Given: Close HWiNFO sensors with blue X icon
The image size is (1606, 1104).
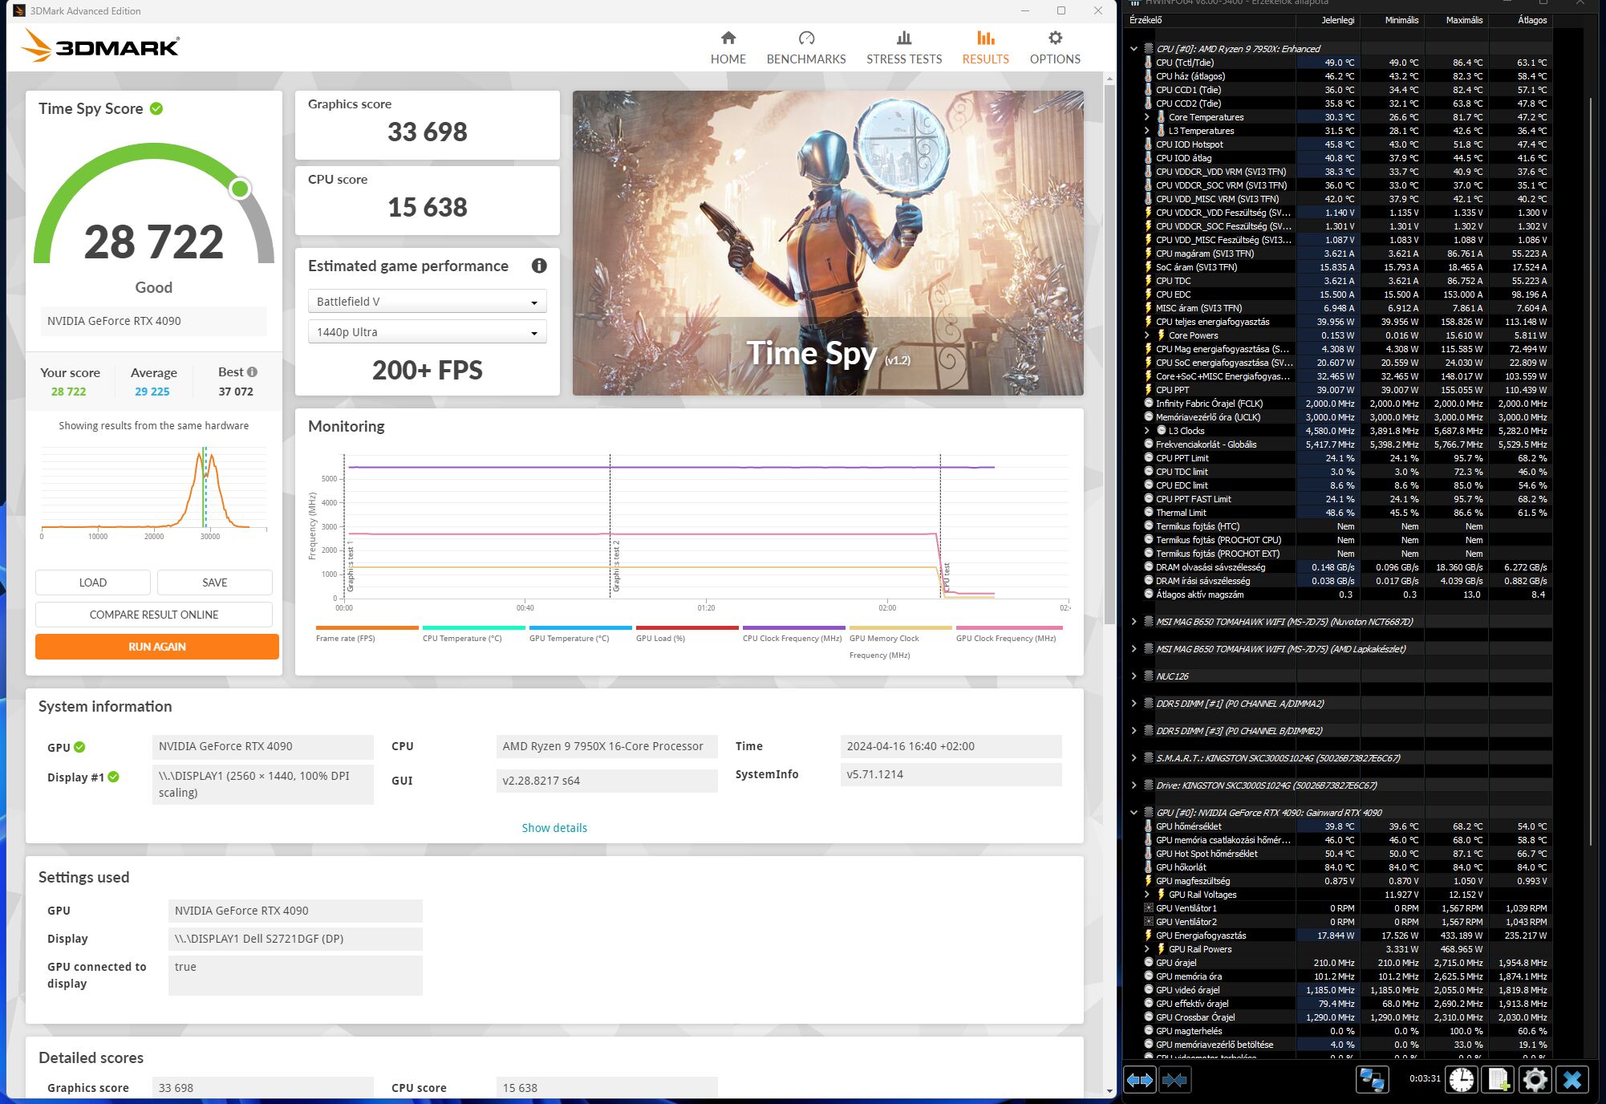Looking at the screenshot, I should point(1572,1080).
